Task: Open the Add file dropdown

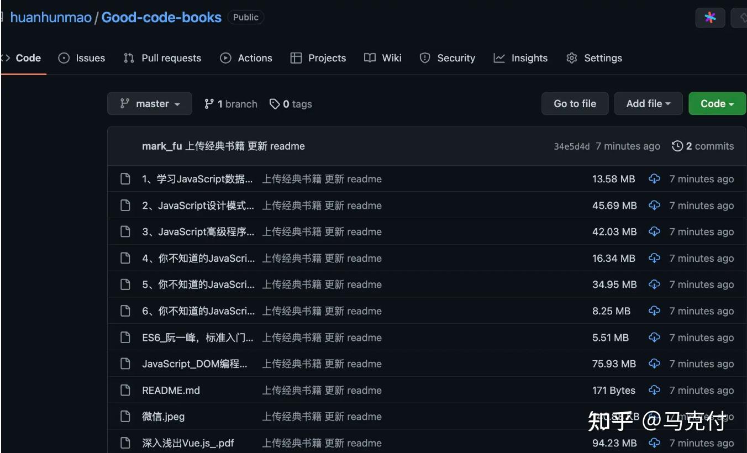Action: tap(648, 103)
